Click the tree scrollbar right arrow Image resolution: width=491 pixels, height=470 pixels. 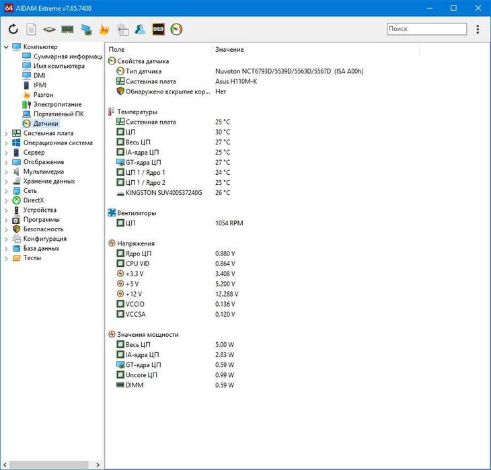pos(98,465)
